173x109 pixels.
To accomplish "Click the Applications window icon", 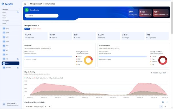I will 147,38.
